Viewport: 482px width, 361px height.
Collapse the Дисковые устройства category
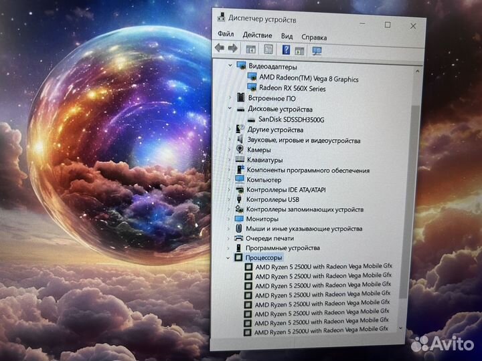point(230,108)
